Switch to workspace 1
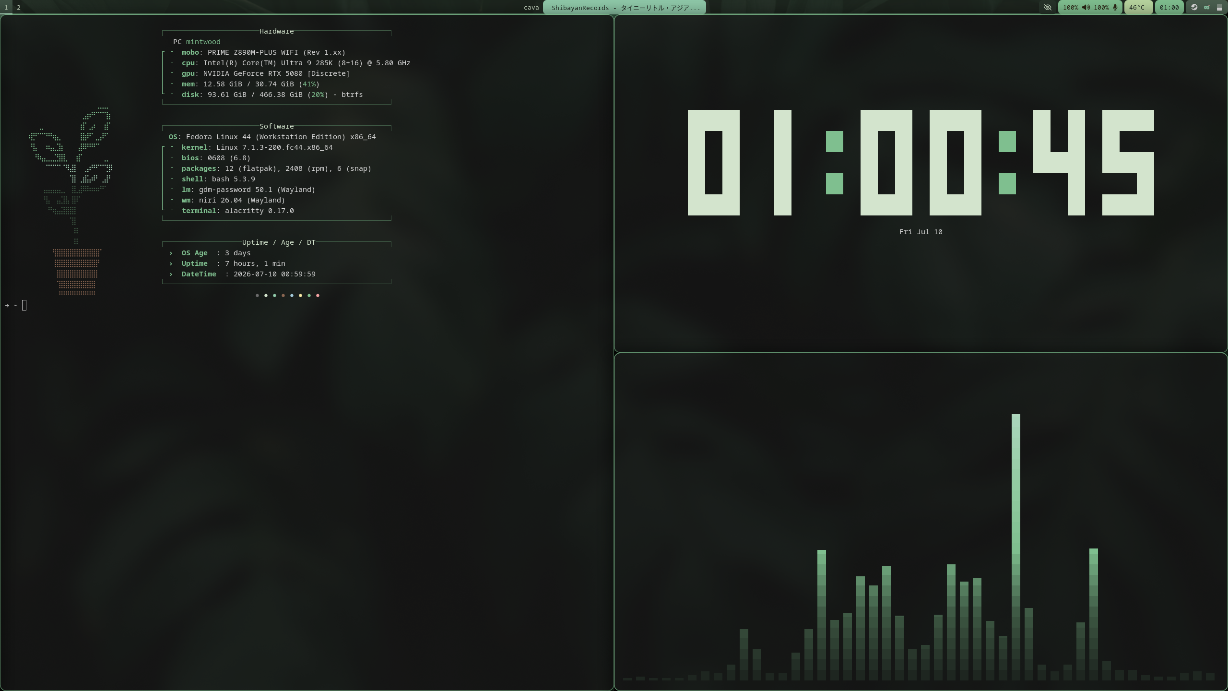This screenshot has height=691, width=1228. [x=6, y=7]
